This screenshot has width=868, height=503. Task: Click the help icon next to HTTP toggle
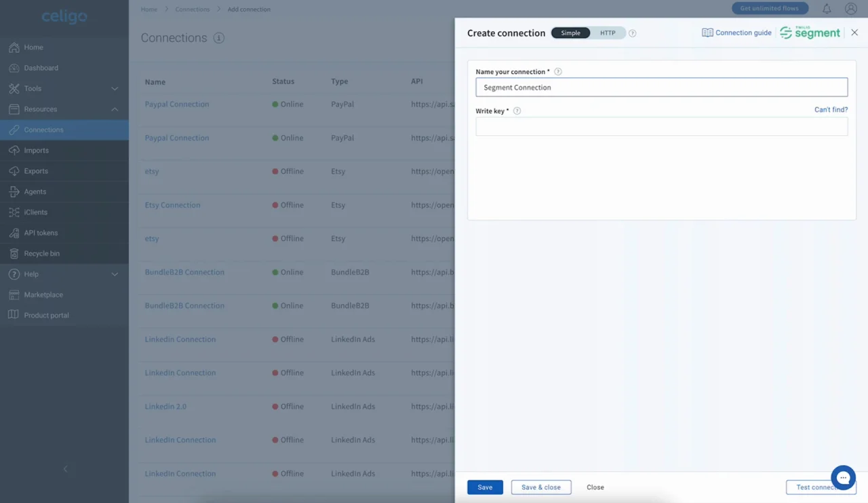coord(632,33)
